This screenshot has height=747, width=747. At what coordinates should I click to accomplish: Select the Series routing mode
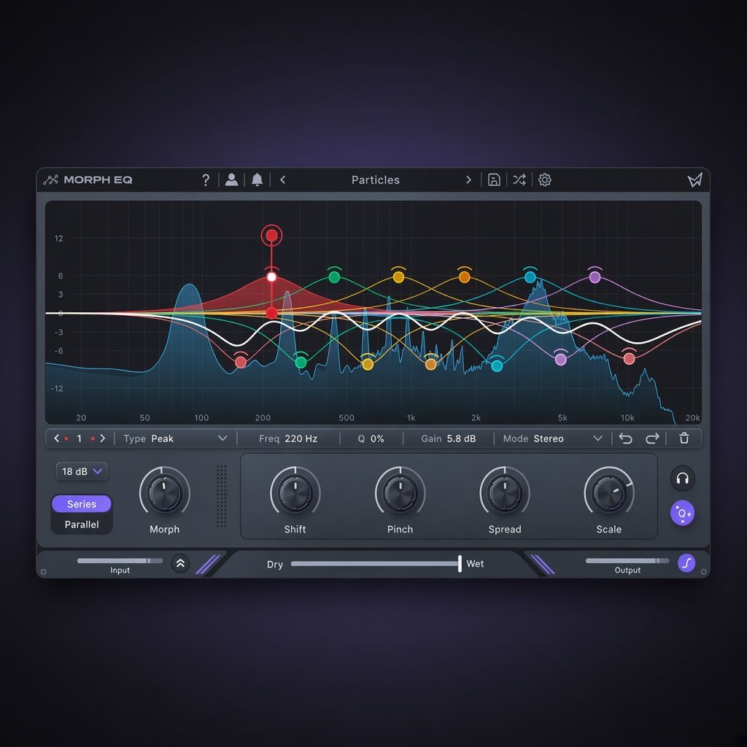[82, 504]
